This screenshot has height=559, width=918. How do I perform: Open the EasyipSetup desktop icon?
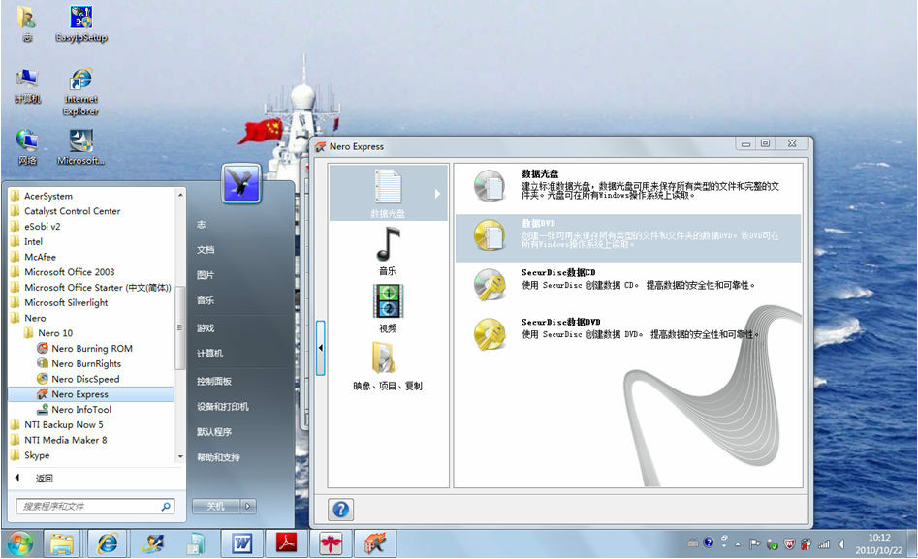click(81, 24)
